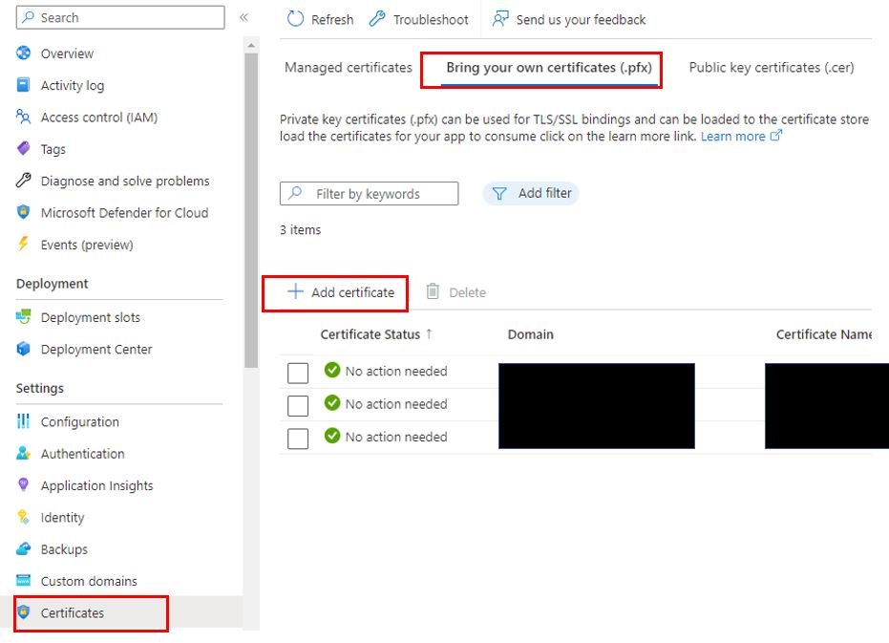Switch to the Managed certificates tab

pyautogui.click(x=348, y=68)
